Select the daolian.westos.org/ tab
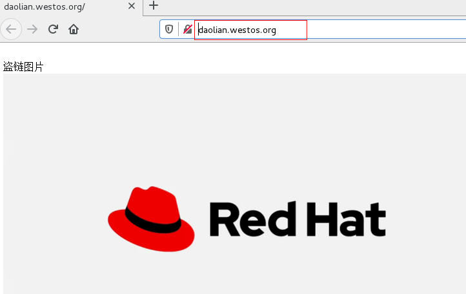Screen dimensions: 466x294 click(x=70, y=6)
